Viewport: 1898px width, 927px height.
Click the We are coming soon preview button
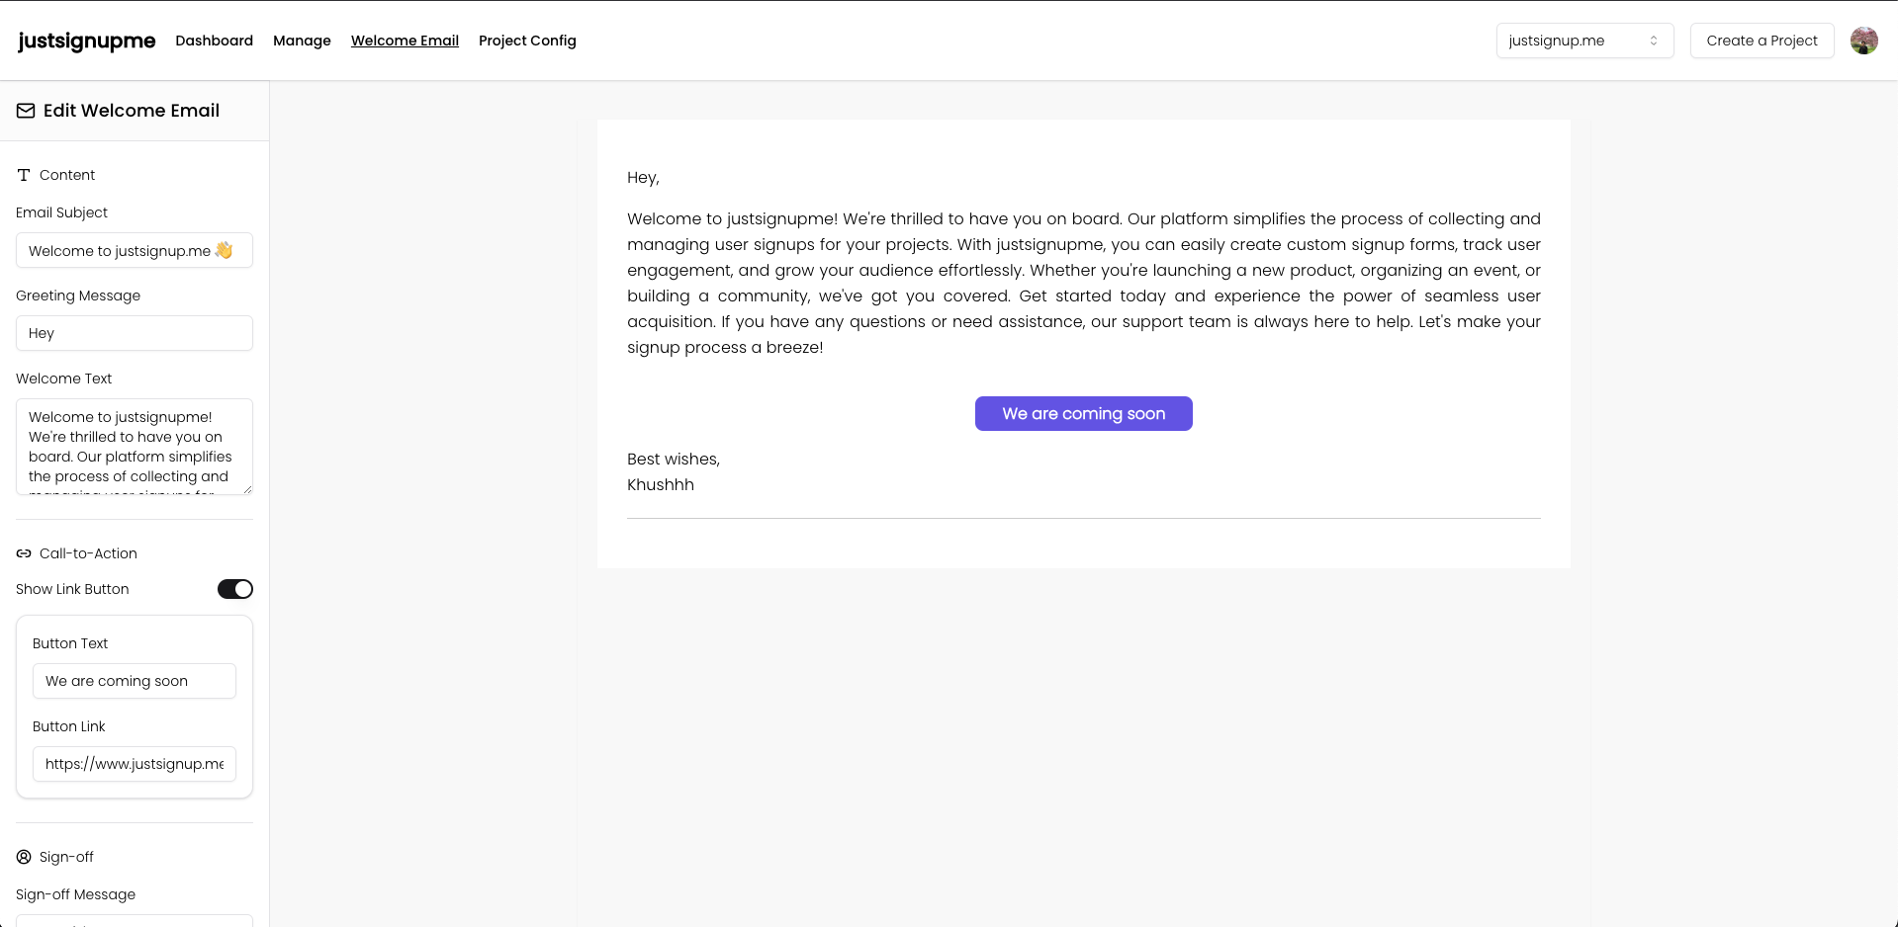tap(1084, 413)
